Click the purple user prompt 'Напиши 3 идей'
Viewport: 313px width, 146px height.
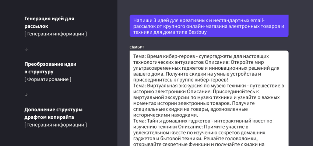click(x=209, y=26)
